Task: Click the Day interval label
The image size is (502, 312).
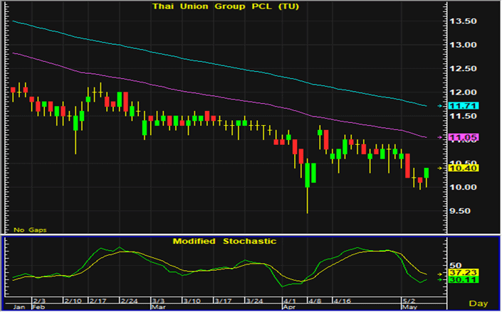Action: (482, 303)
